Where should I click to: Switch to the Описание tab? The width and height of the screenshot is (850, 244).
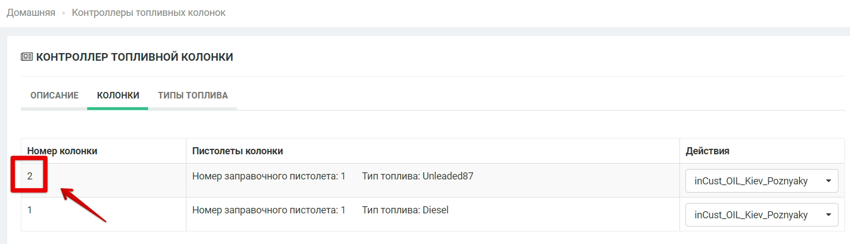click(54, 95)
